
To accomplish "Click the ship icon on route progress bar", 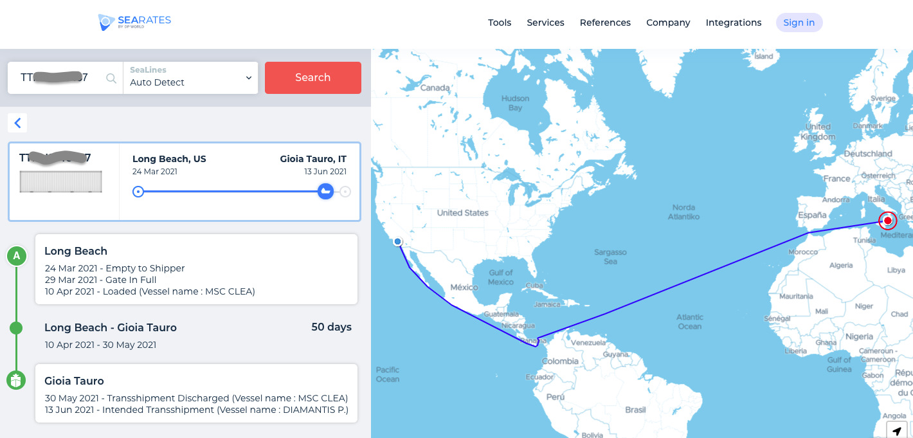I will [326, 191].
